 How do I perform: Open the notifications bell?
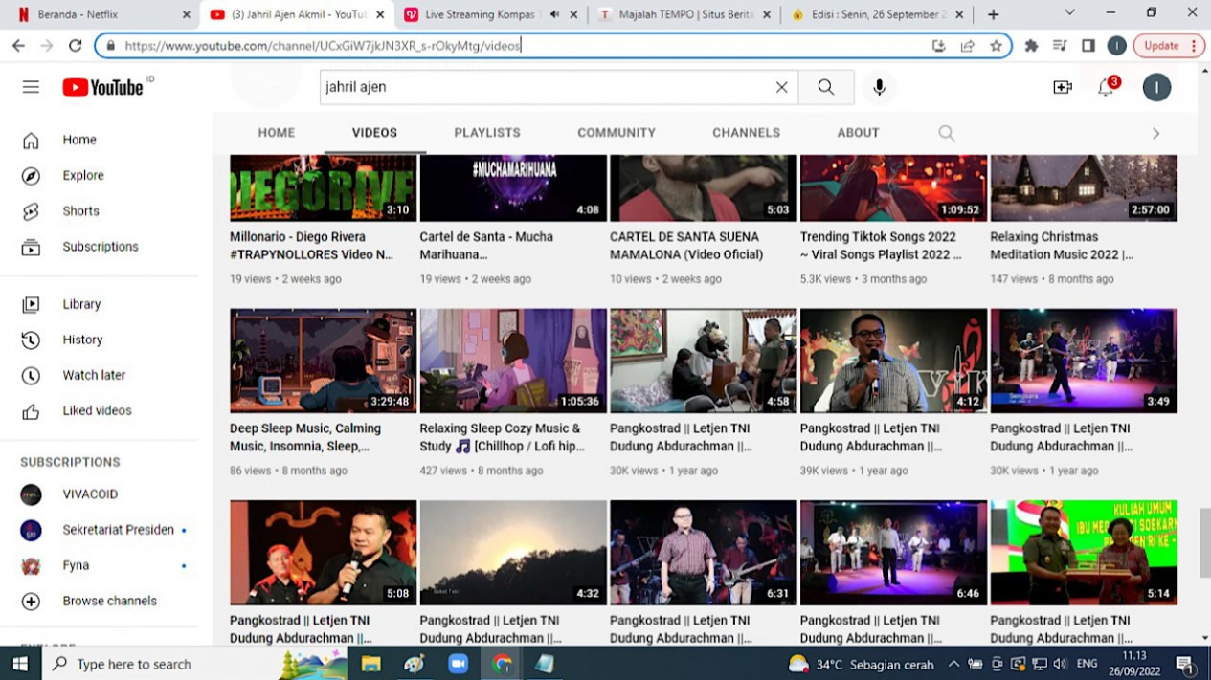tap(1107, 87)
